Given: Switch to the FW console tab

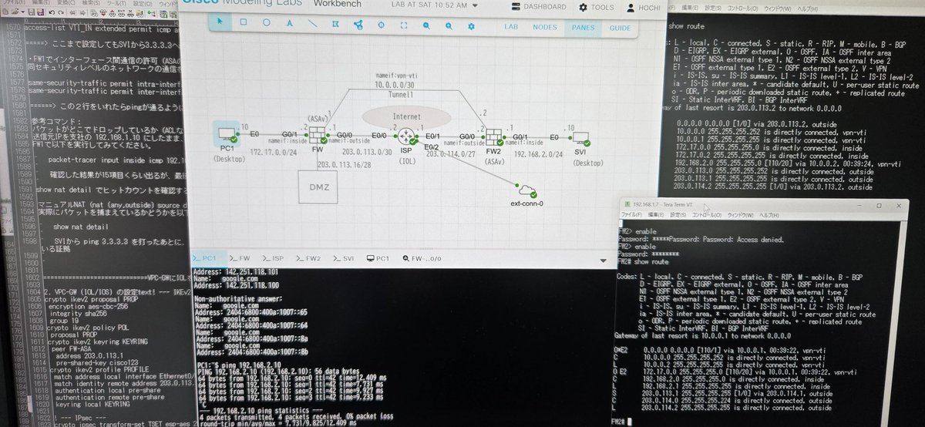Looking at the screenshot, I should [x=239, y=258].
